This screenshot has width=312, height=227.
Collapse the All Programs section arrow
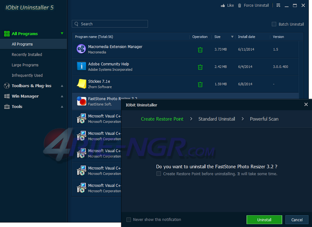pyautogui.click(x=62, y=33)
